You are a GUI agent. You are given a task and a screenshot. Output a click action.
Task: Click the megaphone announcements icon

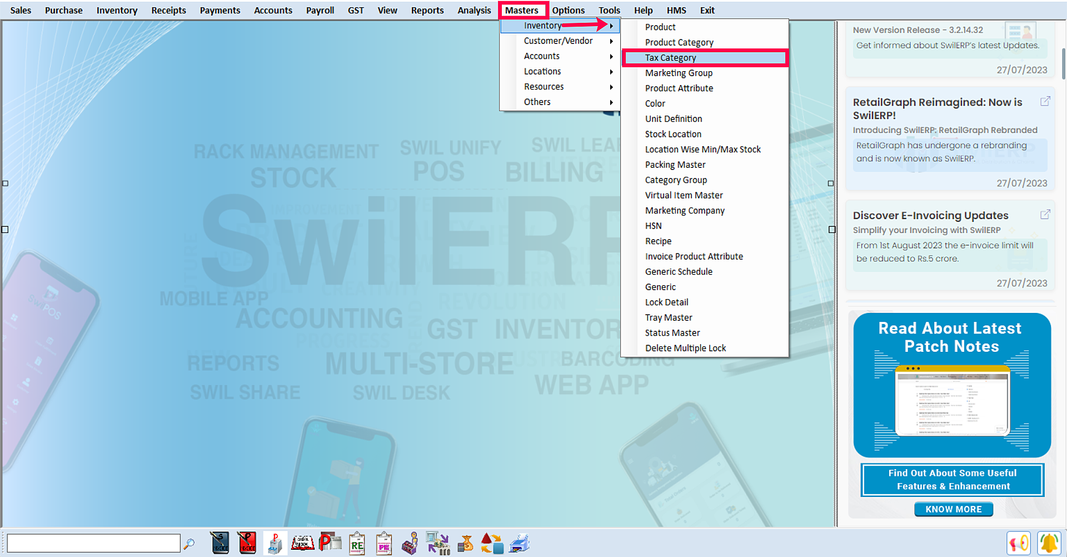pos(1018,543)
